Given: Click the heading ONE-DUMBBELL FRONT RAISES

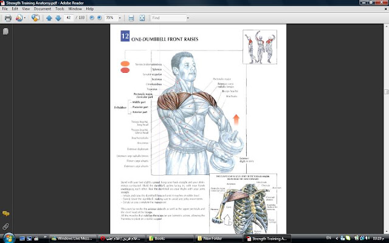Looking at the screenshot, I should tap(165, 39).
